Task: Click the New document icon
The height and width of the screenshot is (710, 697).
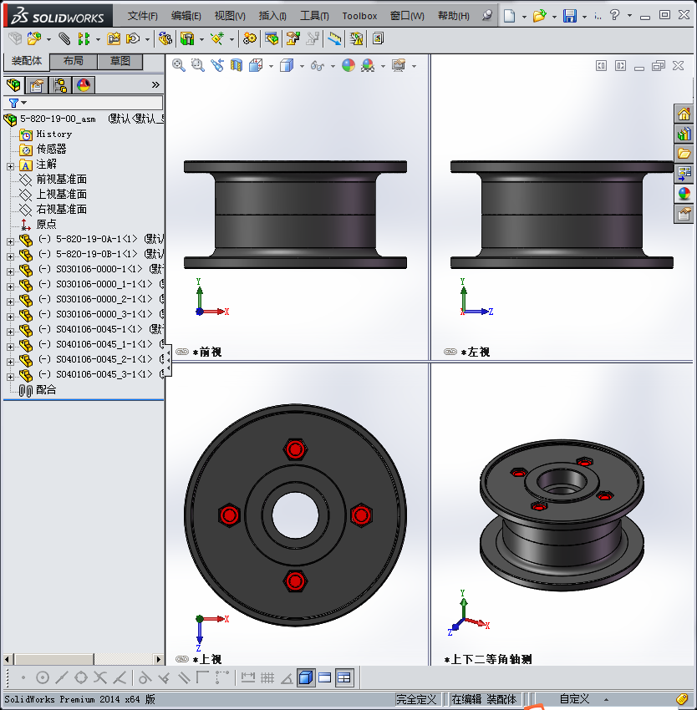Action: point(510,16)
